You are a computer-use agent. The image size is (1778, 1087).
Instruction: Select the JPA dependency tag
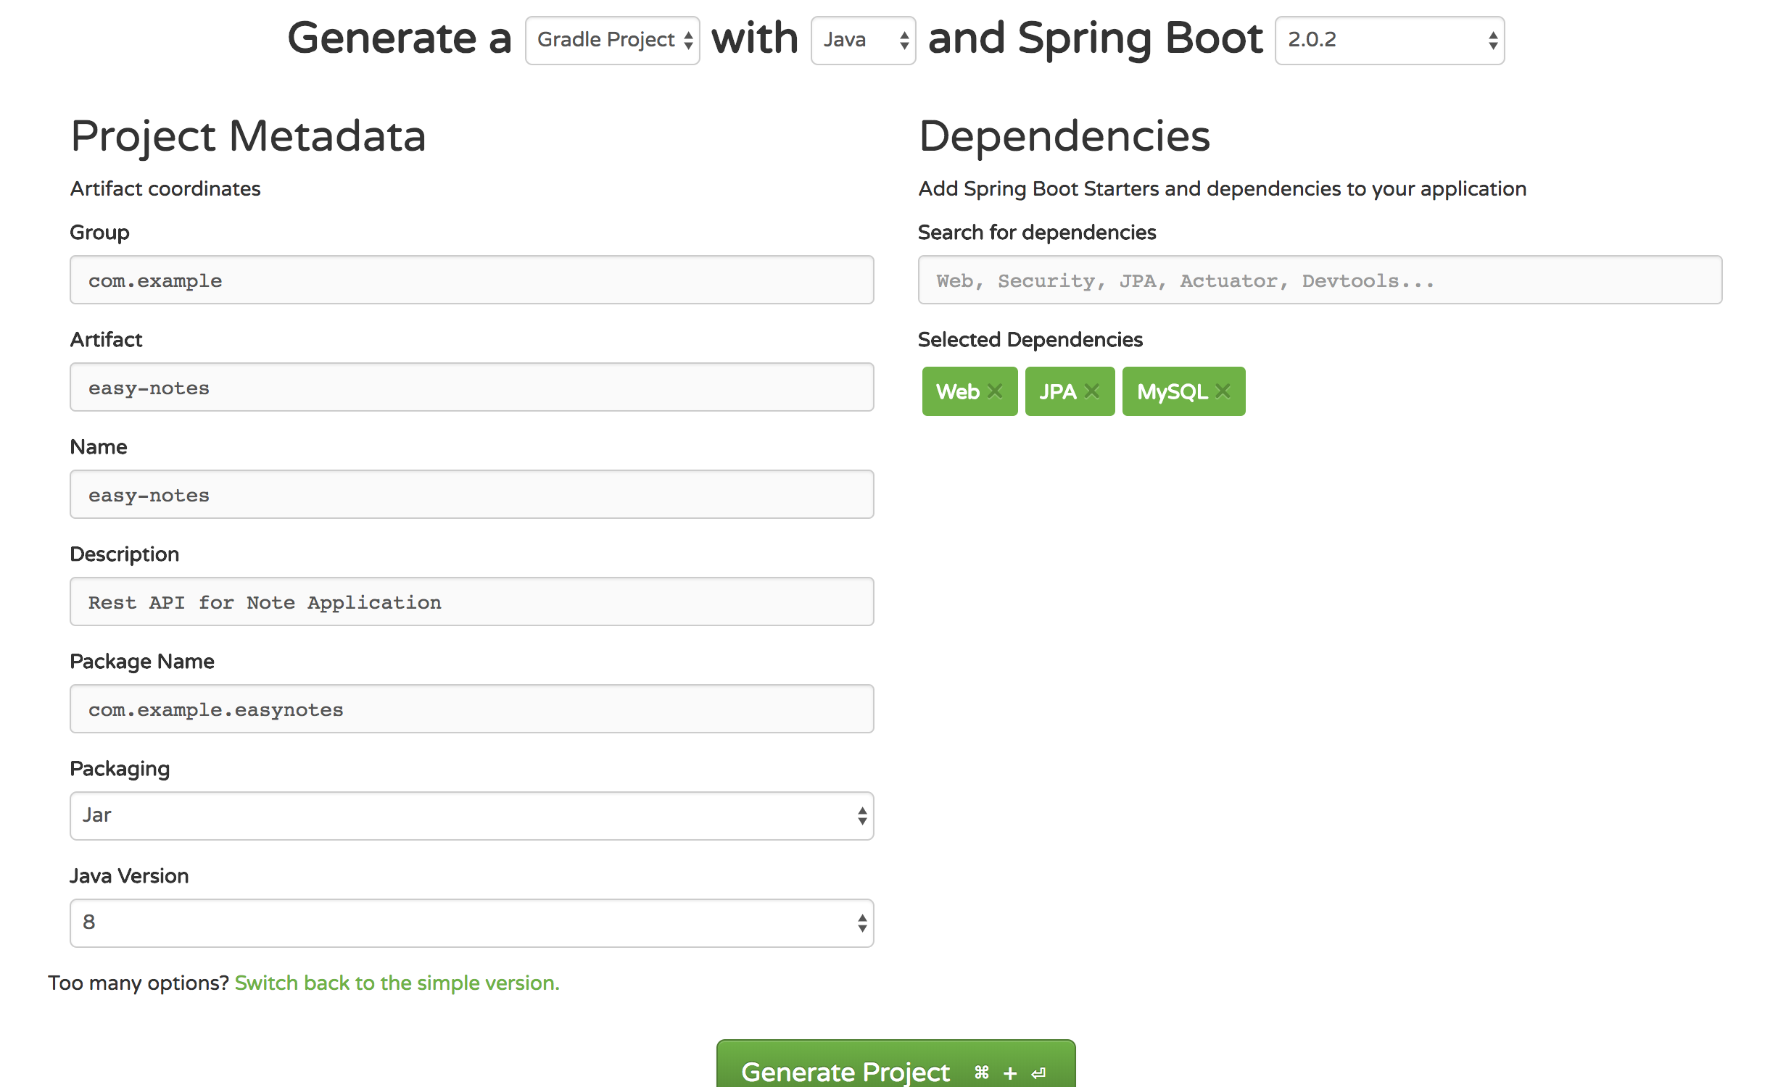1057,391
